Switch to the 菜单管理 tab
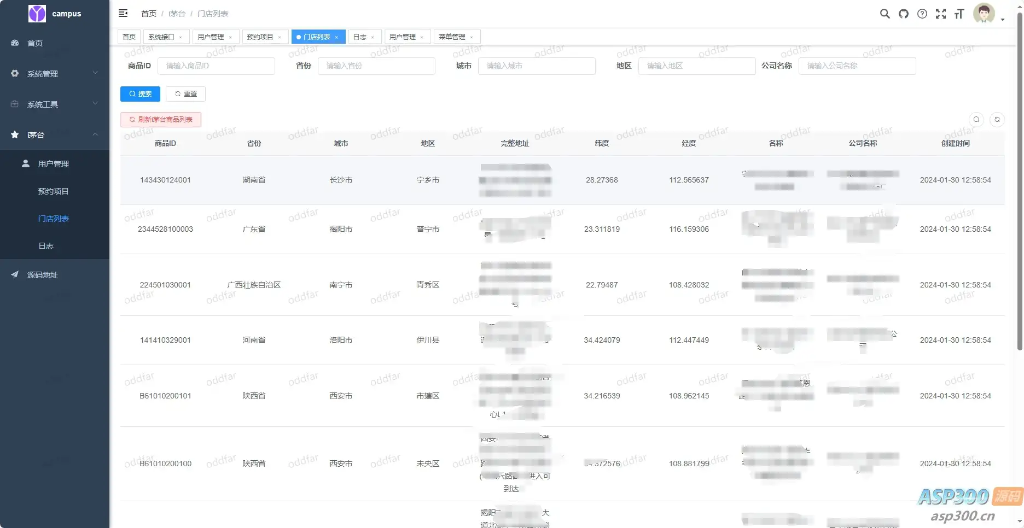This screenshot has width=1024, height=528. pos(452,37)
